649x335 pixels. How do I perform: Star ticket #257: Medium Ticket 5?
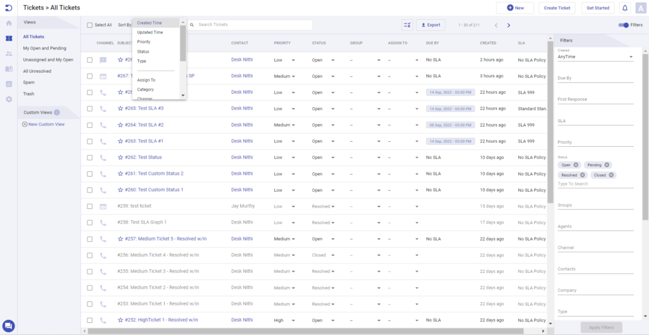coord(120,239)
